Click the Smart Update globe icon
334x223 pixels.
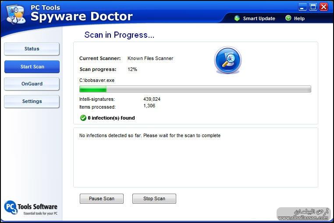coord(237,18)
